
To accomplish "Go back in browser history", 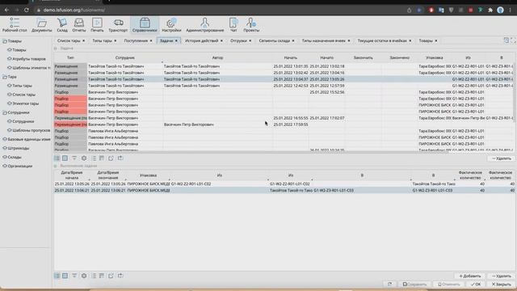I will point(6,10).
